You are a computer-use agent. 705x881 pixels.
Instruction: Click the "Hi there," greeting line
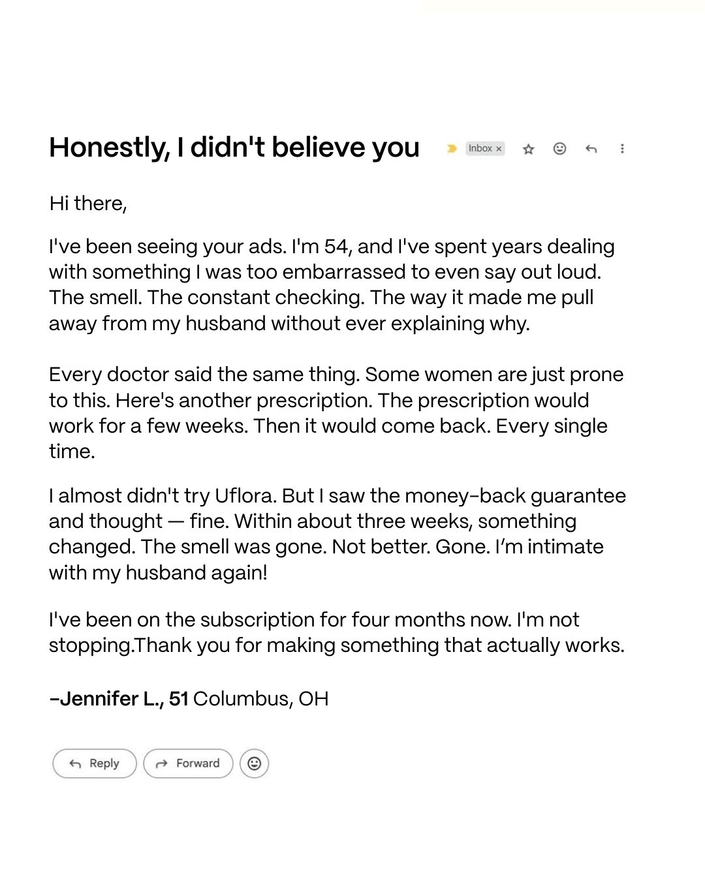[88, 204]
